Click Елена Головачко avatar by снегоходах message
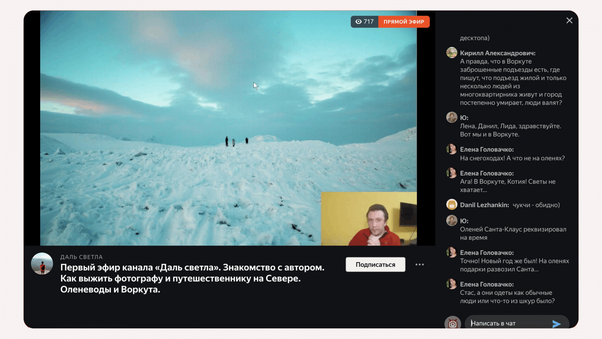 coord(451,149)
